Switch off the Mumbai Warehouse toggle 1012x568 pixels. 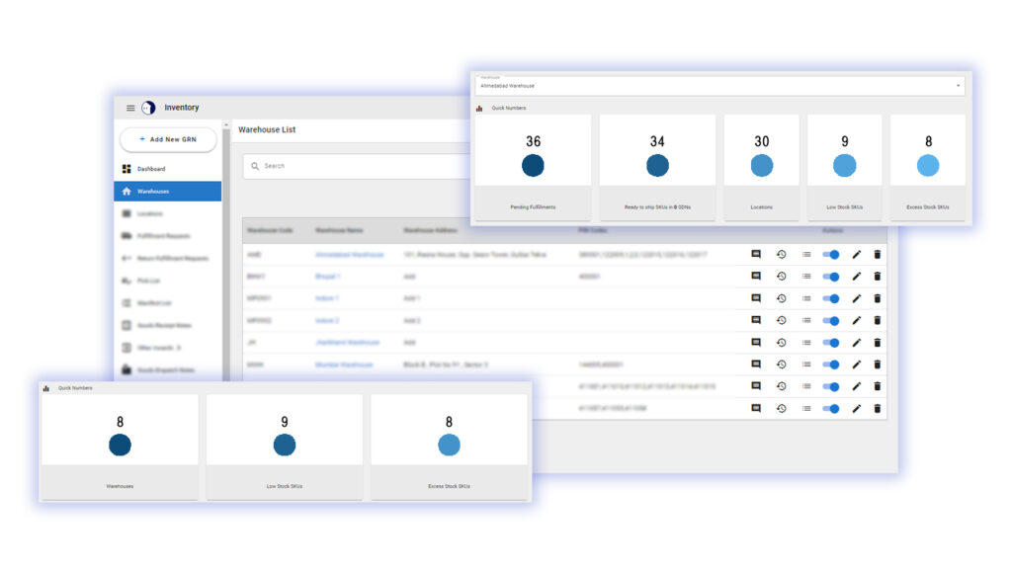coord(831,365)
